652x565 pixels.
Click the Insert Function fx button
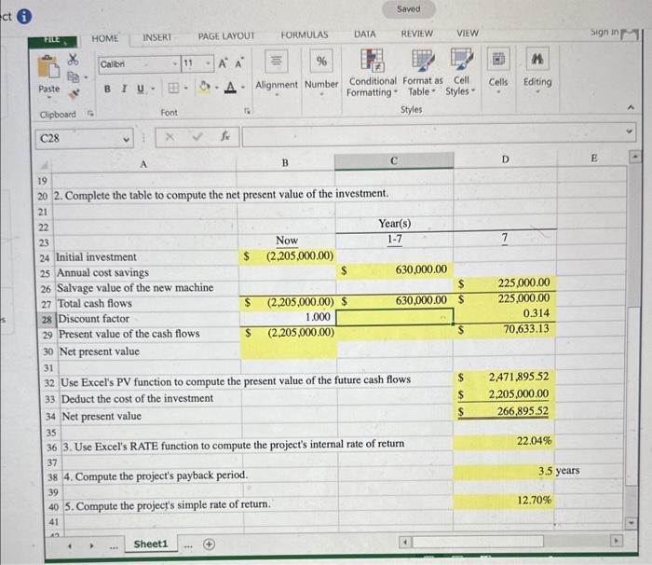point(225,136)
